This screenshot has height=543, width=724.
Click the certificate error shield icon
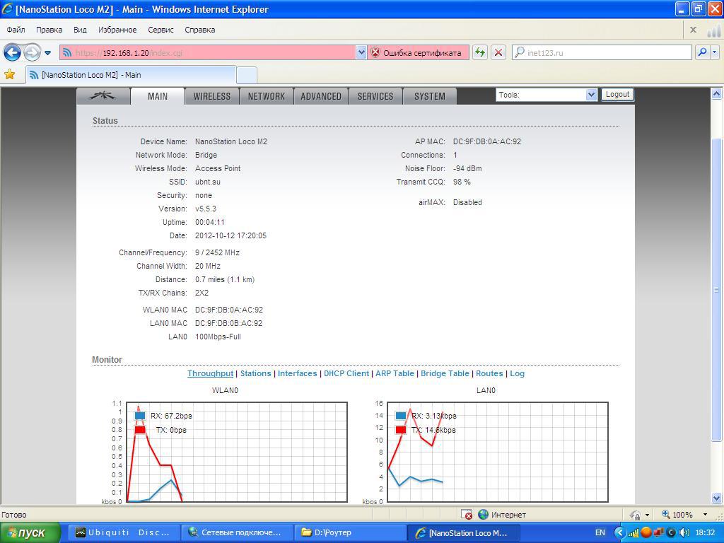(375, 52)
